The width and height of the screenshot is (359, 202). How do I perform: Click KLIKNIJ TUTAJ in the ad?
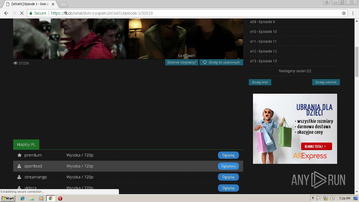coord(316,146)
